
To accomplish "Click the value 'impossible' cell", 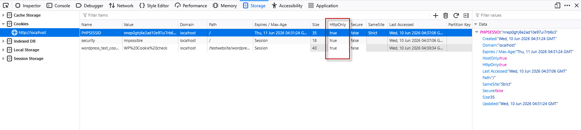I will click(150, 40).
